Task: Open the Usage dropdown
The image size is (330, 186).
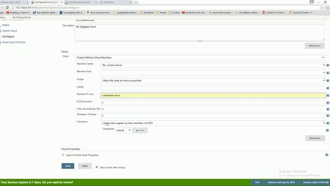Action: coord(213,81)
